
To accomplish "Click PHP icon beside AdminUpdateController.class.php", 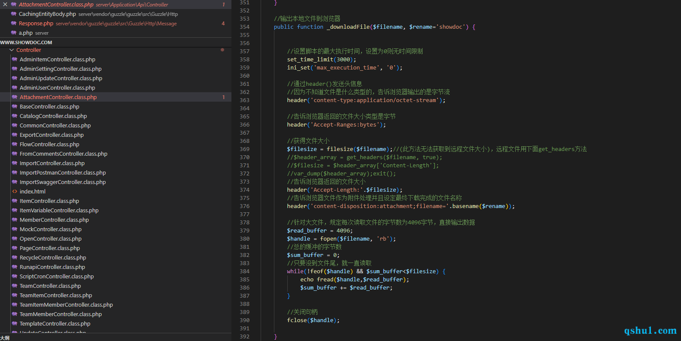I will [x=15, y=78].
